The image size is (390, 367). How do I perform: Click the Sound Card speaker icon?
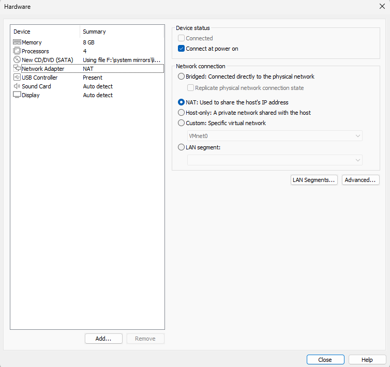point(17,86)
